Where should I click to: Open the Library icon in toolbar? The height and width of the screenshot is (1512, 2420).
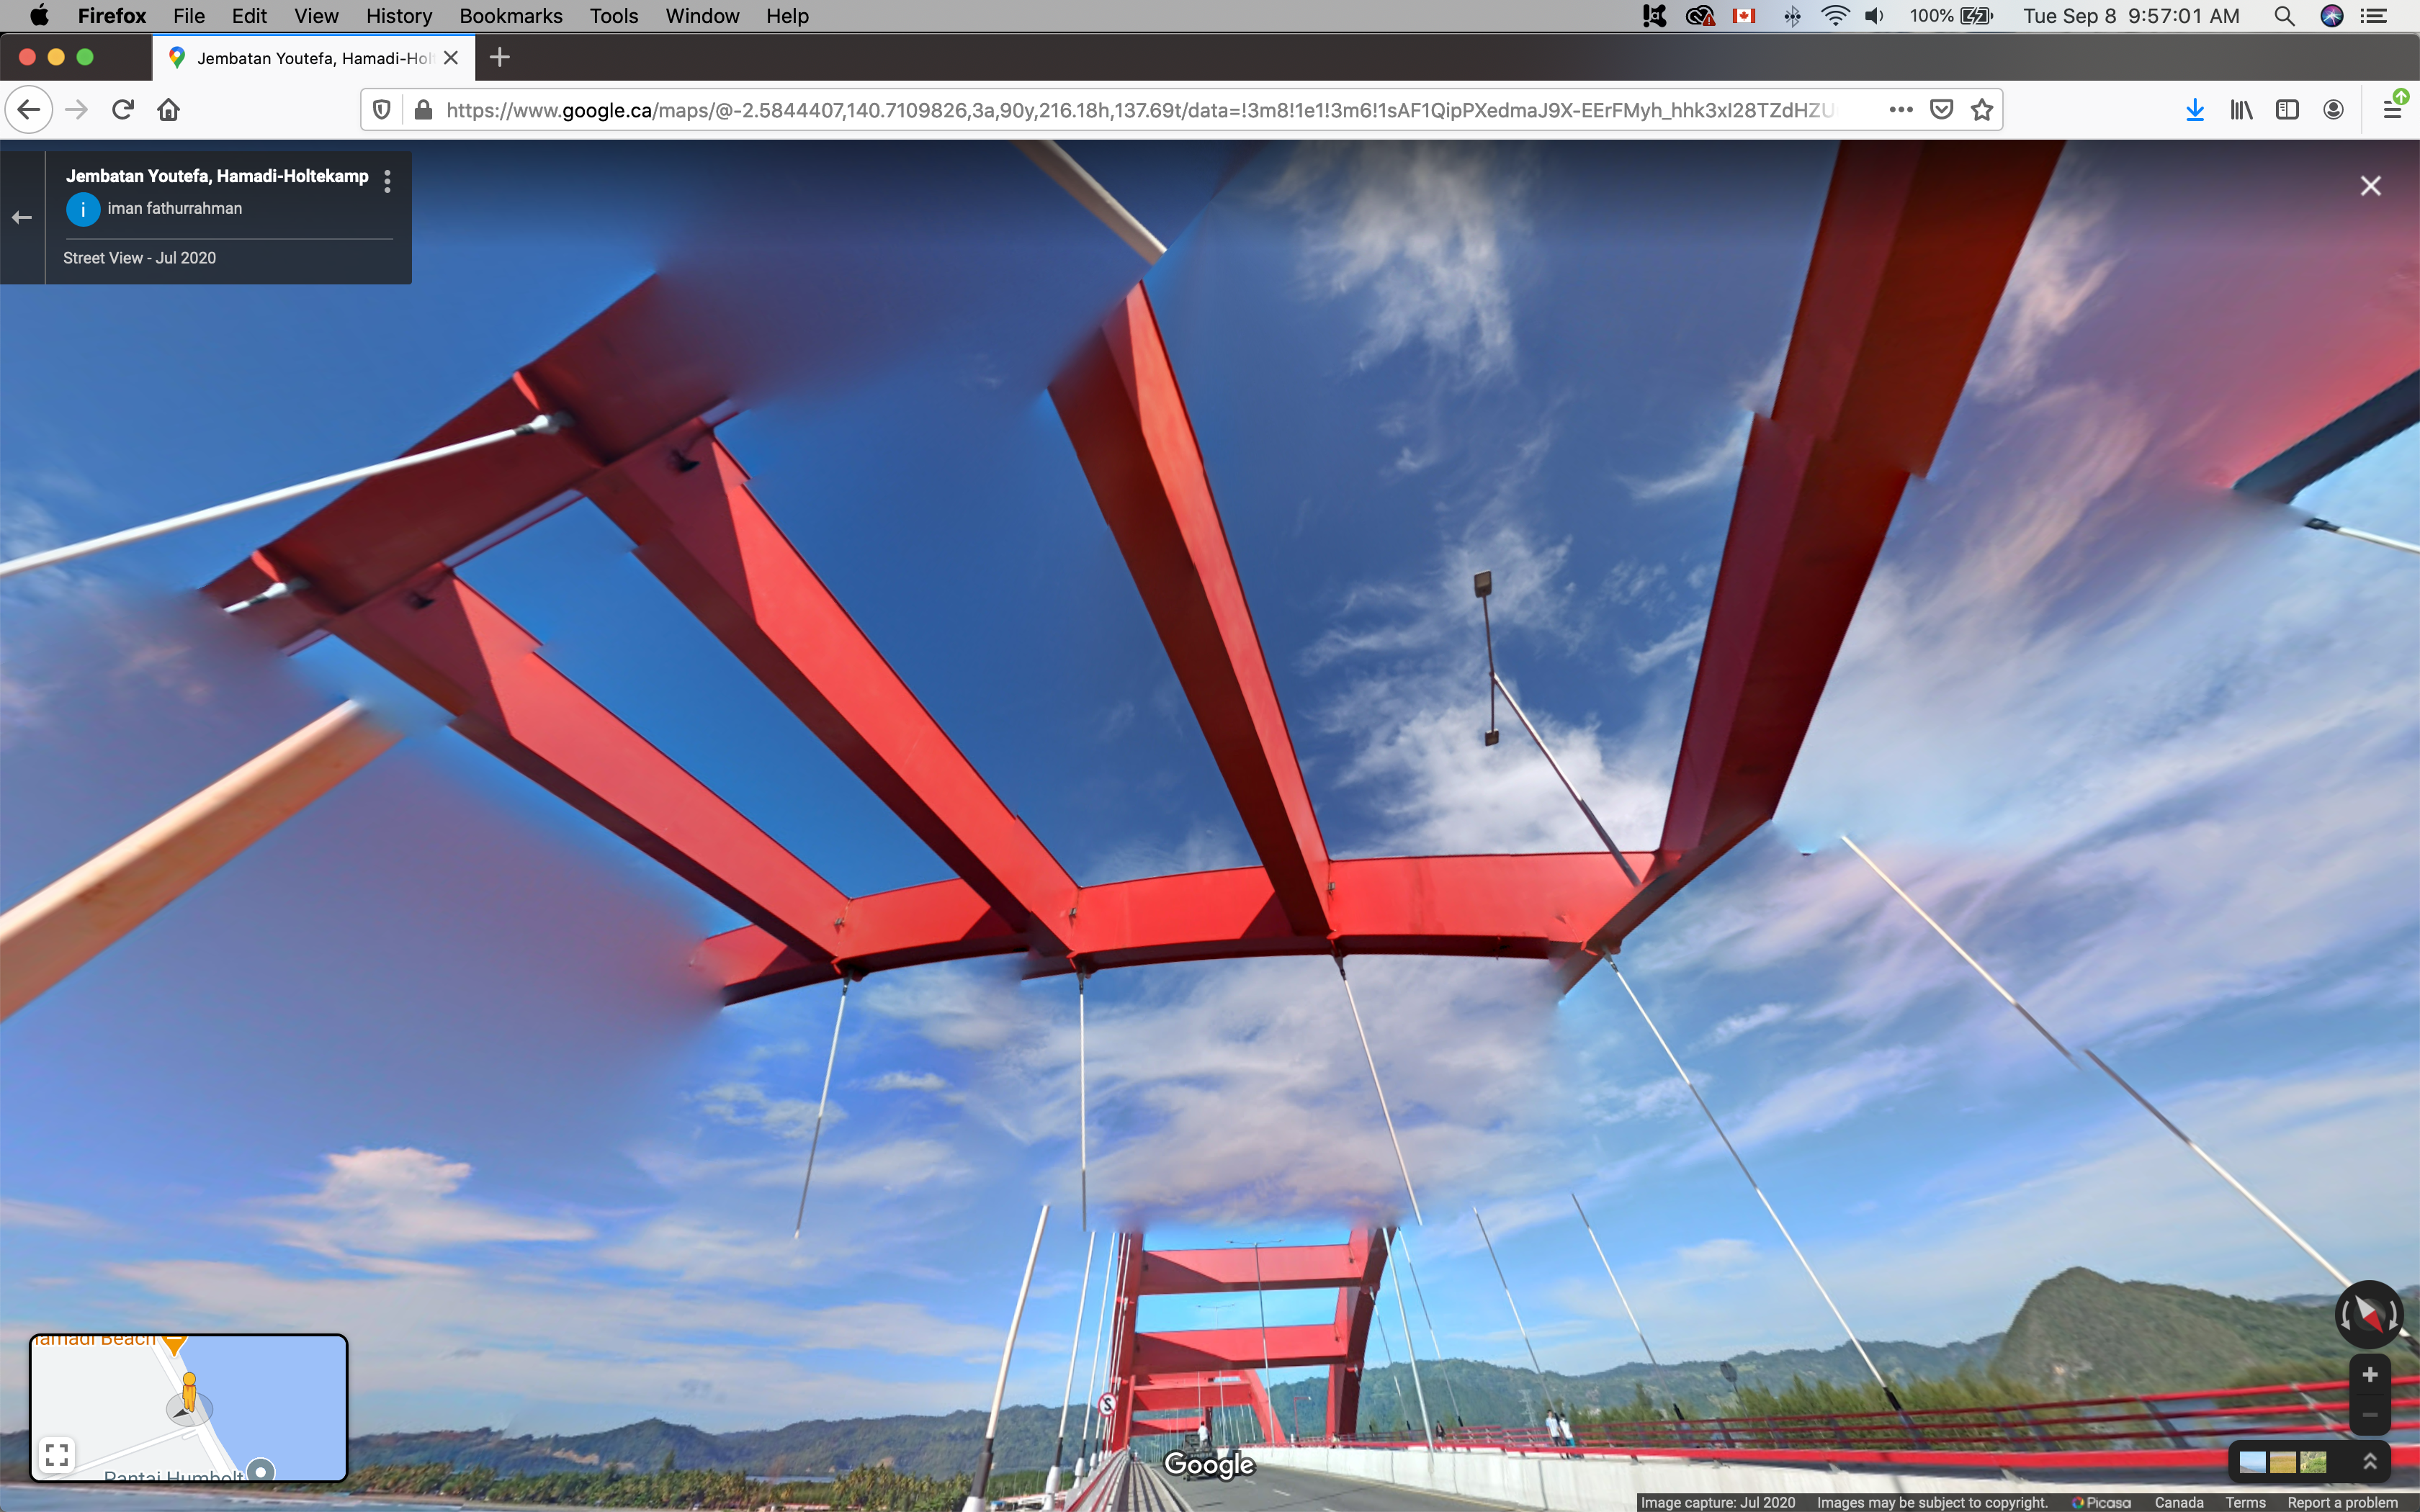[x=2241, y=110]
